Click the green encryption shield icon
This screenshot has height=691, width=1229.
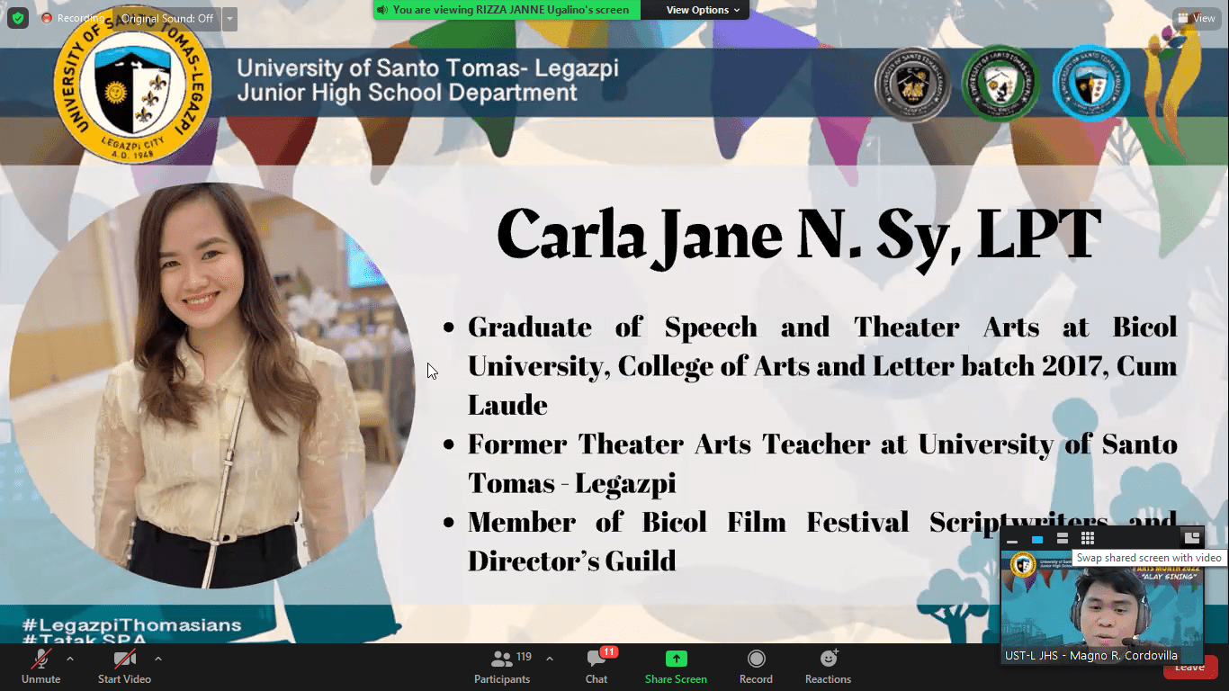click(x=18, y=18)
